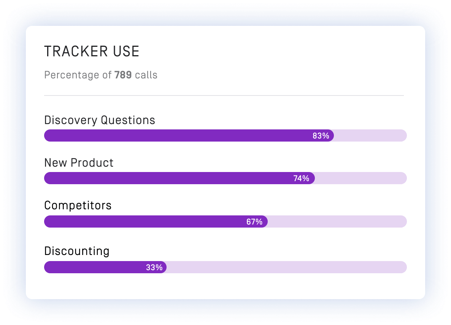The height and width of the screenshot is (325, 451).
Task: Select the Discovery Questions label
Action: pyautogui.click(x=100, y=120)
